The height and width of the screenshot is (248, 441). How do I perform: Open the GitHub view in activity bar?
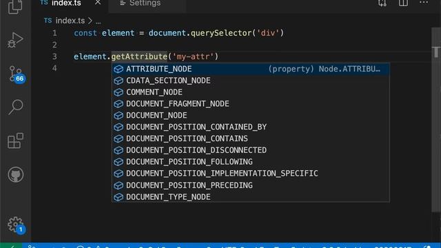[15, 174]
